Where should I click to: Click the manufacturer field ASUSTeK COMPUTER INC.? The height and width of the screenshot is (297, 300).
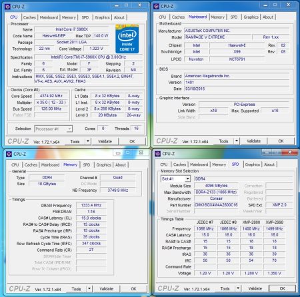click(237, 31)
